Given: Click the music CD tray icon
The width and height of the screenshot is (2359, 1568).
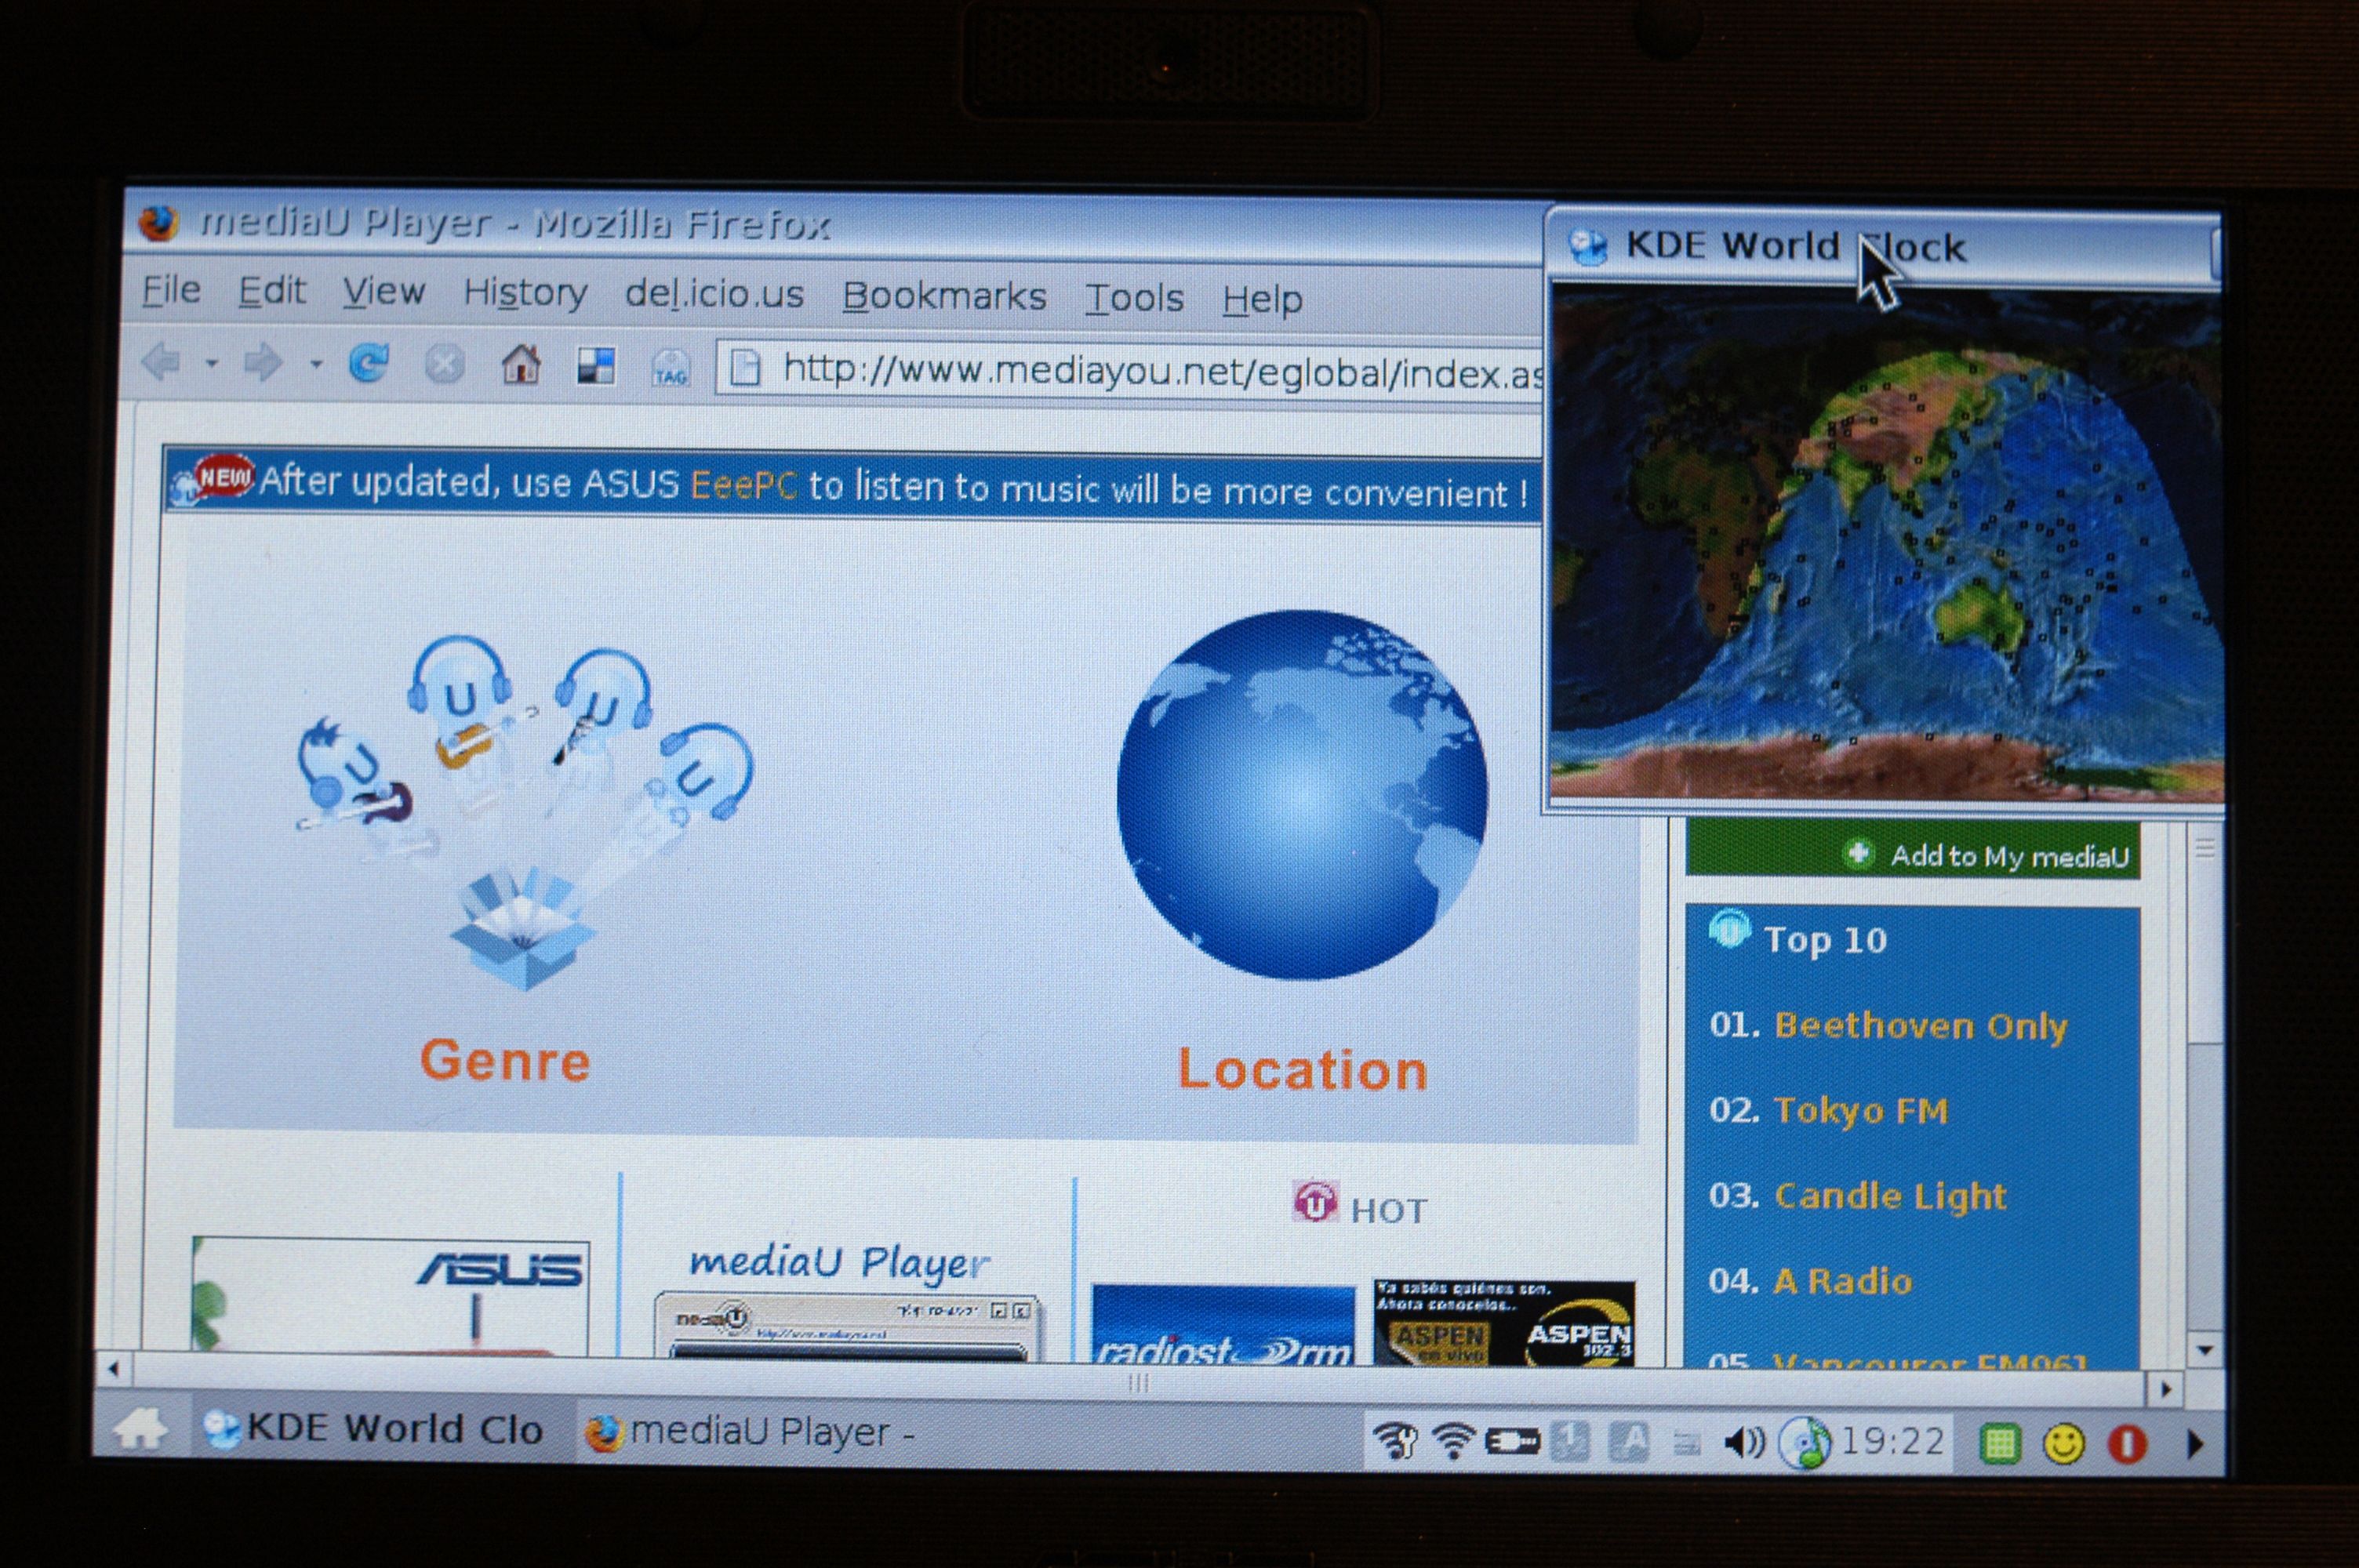Looking at the screenshot, I should tap(1806, 1443).
